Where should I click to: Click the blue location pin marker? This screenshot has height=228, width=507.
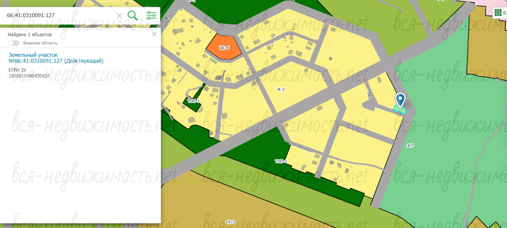coord(400,99)
